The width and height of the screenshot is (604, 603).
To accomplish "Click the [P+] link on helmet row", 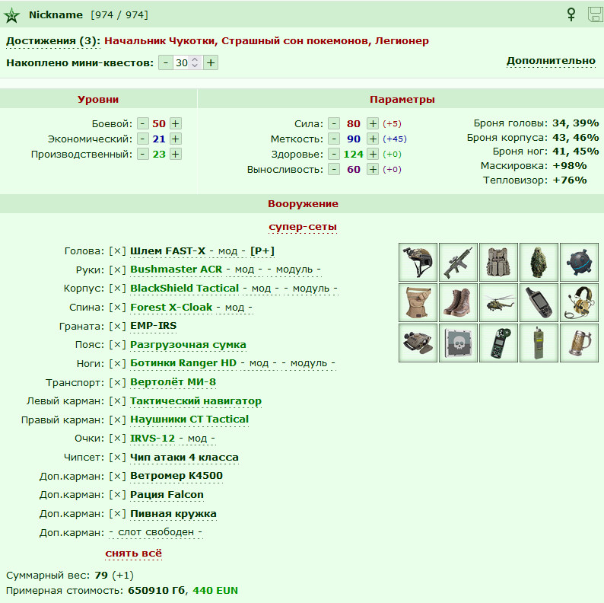I will pos(262,251).
